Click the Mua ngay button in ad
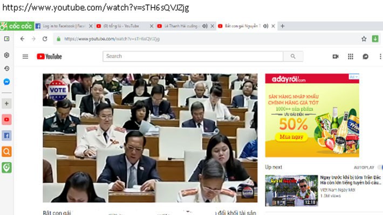This screenshot has height=215, width=383. (291, 137)
